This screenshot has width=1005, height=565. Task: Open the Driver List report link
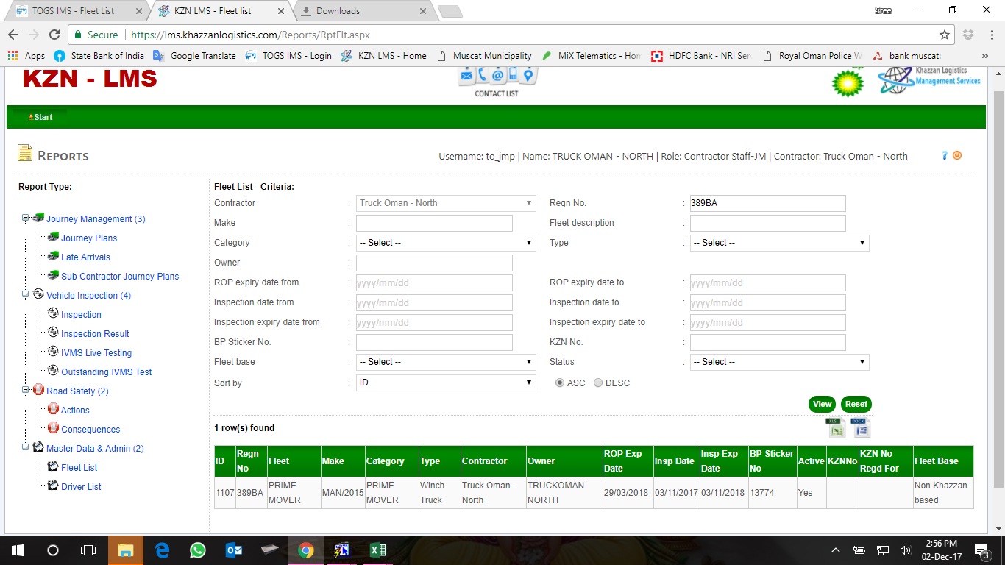click(x=81, y=487)
